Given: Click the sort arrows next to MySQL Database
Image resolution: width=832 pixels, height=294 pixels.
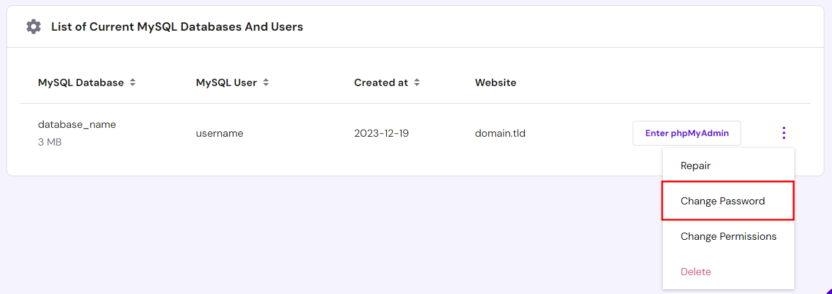Looking at the screenshot, I should tap(133, 83).
